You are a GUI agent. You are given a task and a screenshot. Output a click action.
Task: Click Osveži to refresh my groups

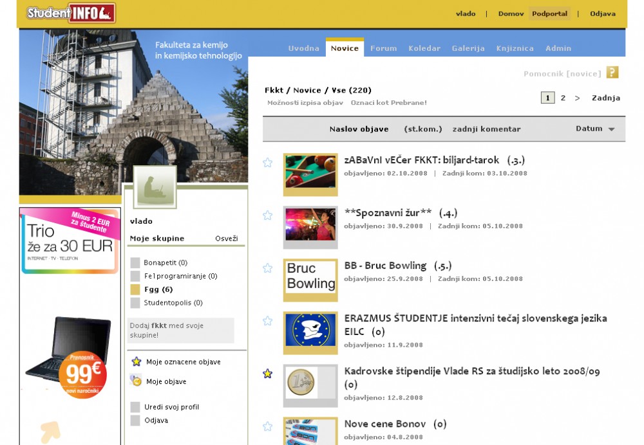point(226,239)
